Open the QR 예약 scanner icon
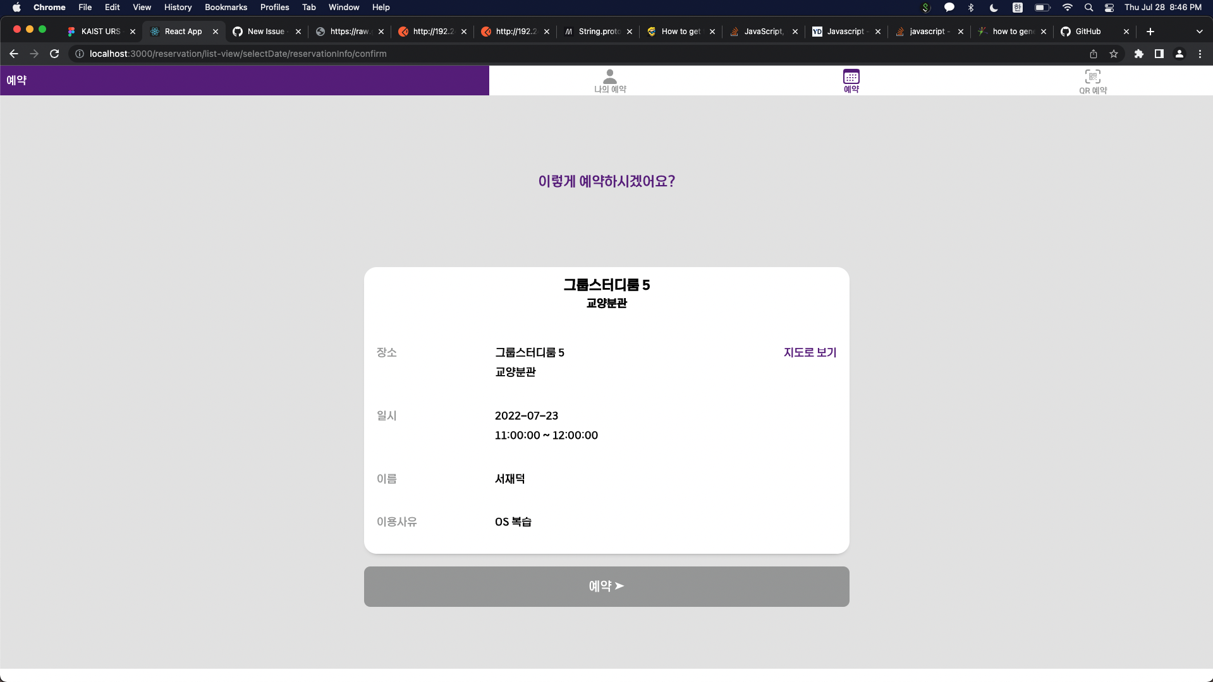This screenshot has width=1213, height=682. tap(1092, 81)
